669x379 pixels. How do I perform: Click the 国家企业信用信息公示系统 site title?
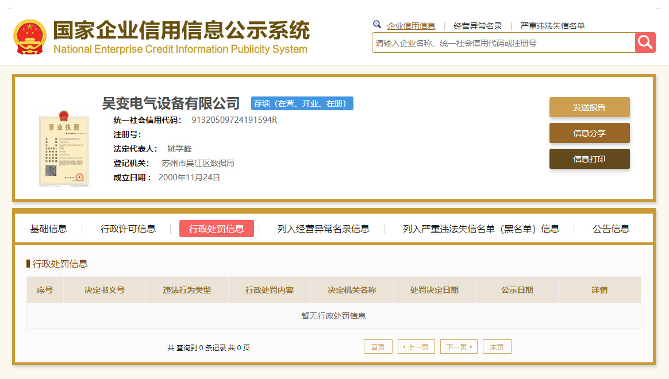click(181, 30)
